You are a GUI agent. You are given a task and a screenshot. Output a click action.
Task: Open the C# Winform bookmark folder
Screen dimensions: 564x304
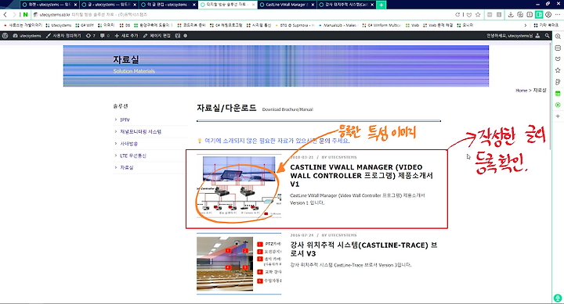381,26
